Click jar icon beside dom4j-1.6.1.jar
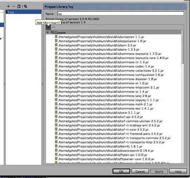 (x=56, y=146)
